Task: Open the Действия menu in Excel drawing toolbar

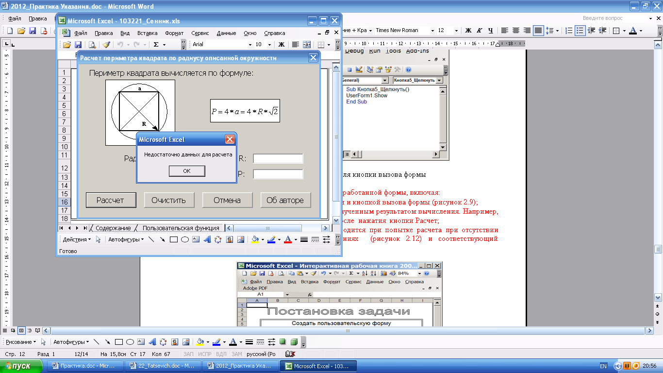Action: pos(77,239)
